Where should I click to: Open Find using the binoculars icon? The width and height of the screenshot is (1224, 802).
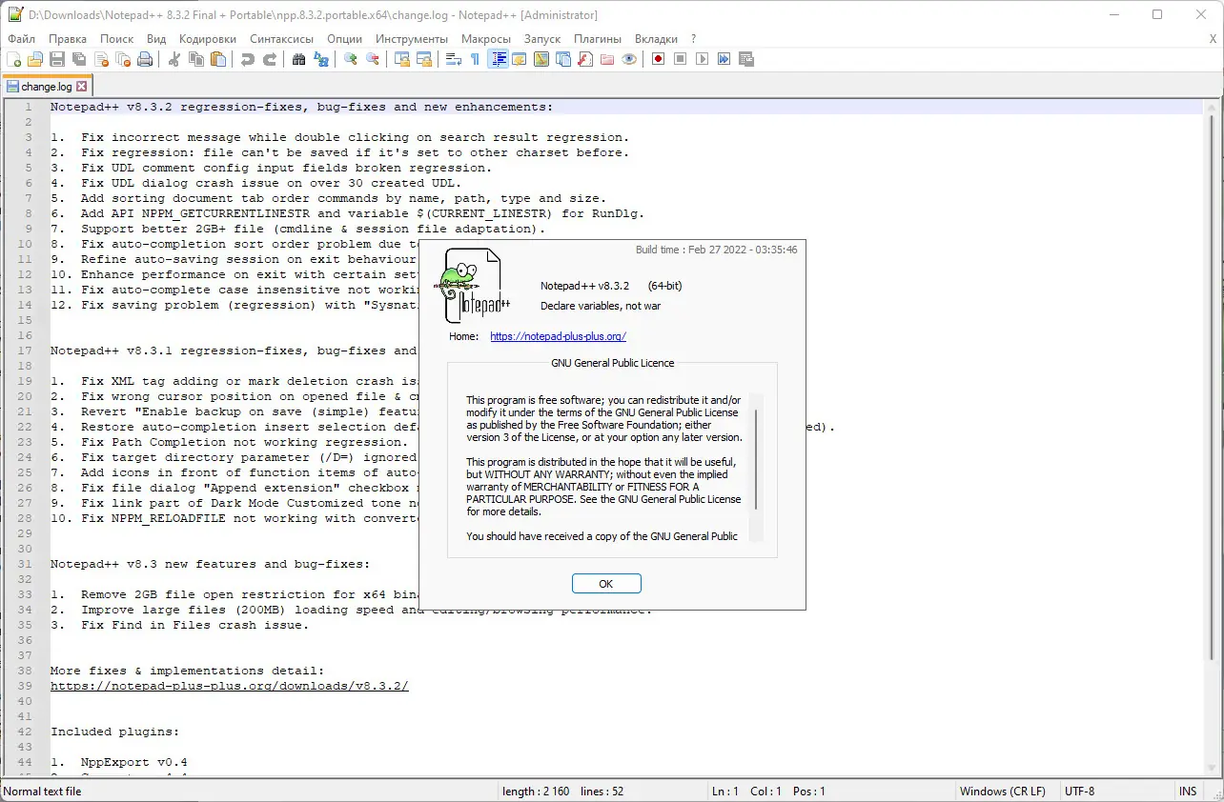click(x=299, y=59)
